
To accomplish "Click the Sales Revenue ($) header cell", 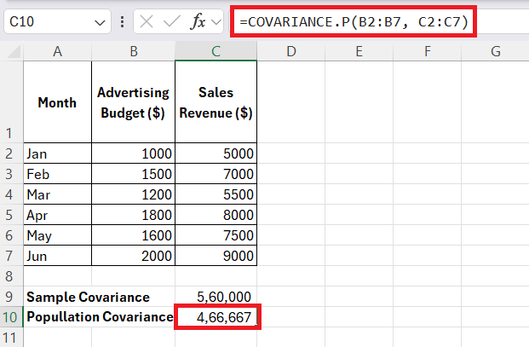I will click(216, 102).
